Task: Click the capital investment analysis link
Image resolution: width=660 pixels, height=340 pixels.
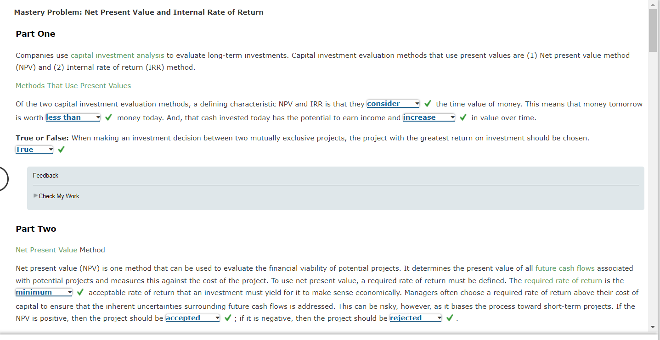Action: click(117, 55)
